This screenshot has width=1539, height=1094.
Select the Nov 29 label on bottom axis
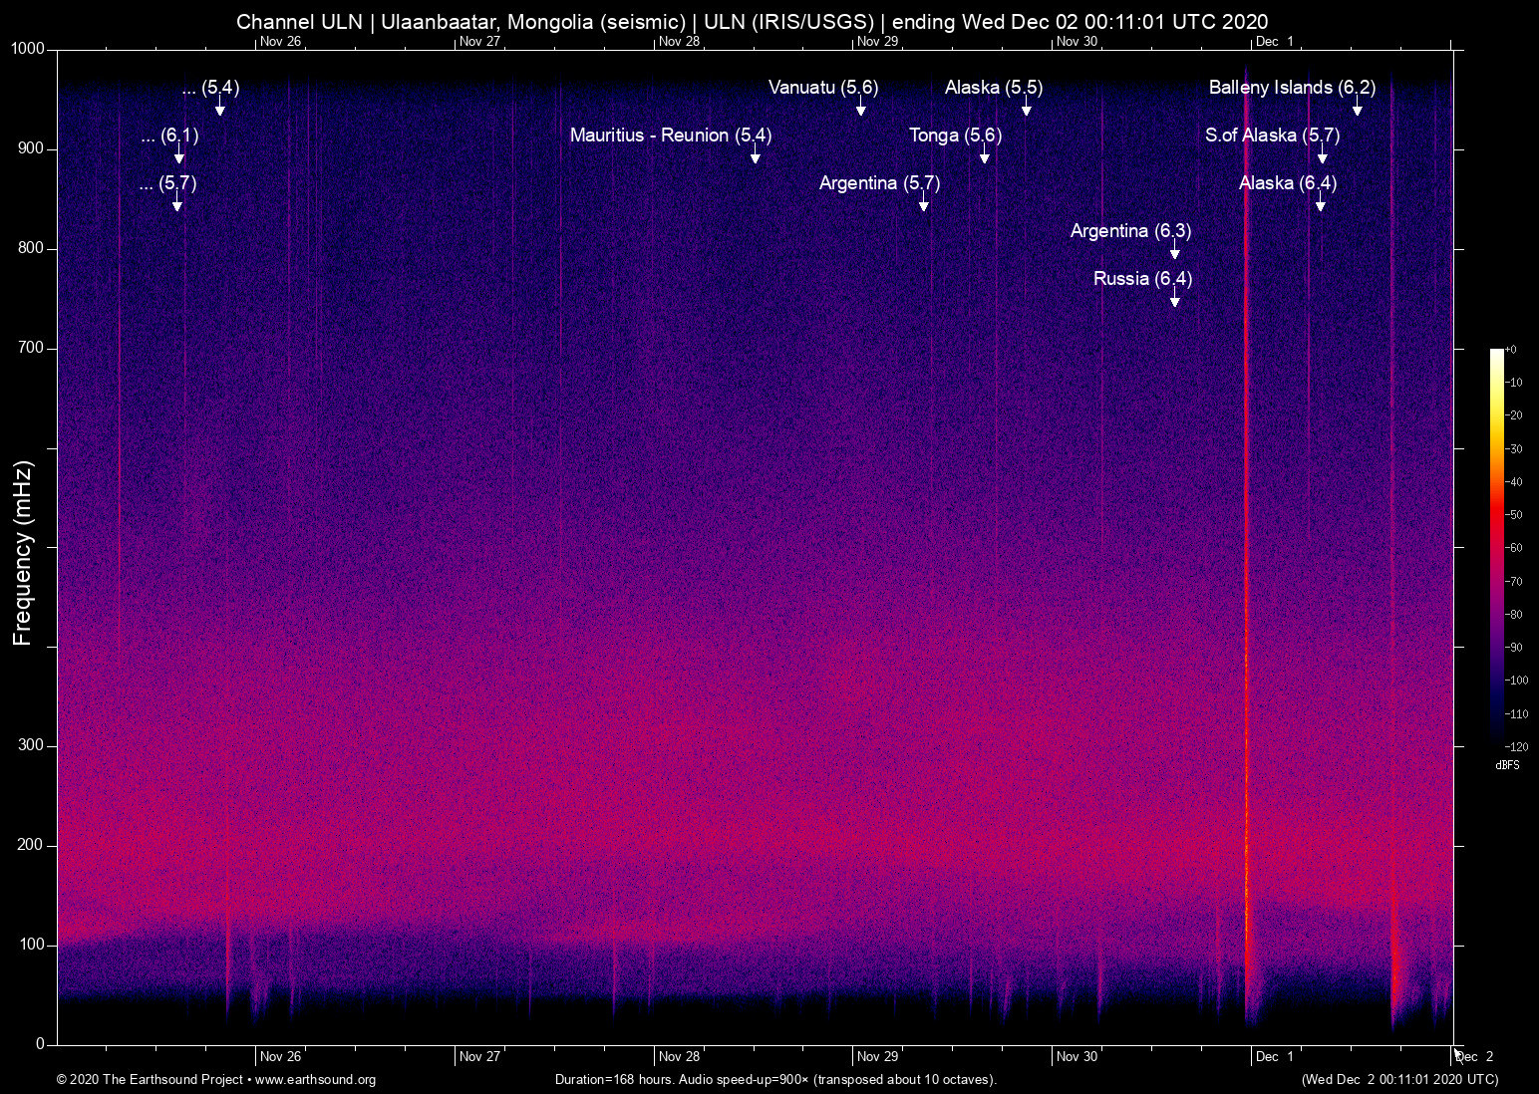click(x=877, y=1056)
